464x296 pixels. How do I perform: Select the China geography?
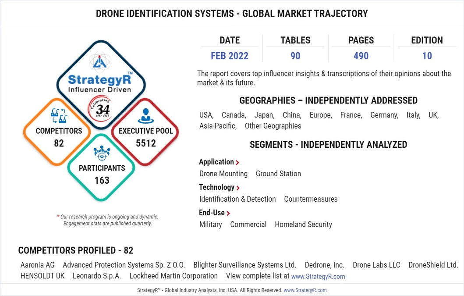292,115
